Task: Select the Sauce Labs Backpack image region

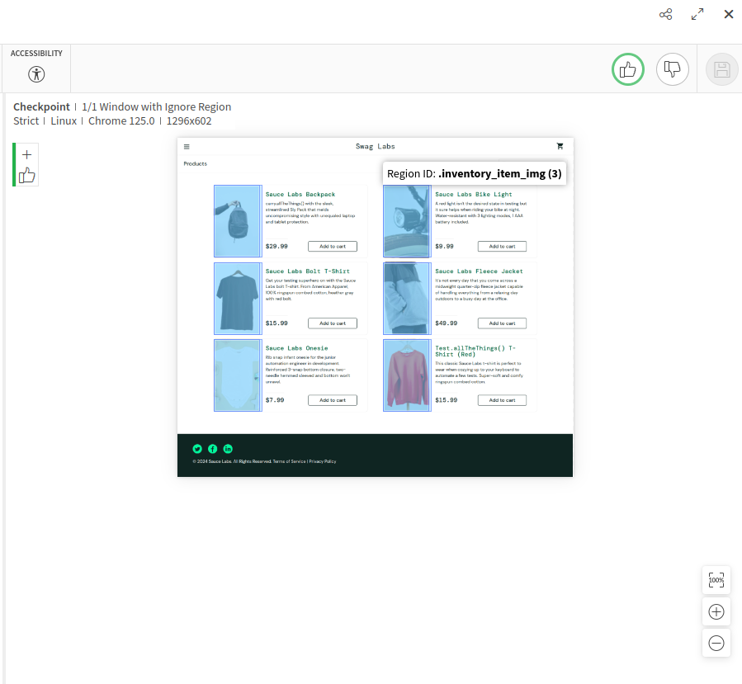Action: (x=238, y=221)
